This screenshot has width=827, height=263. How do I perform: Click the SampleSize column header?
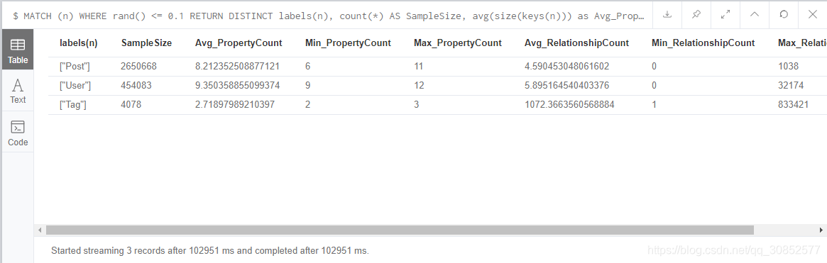pyautogui.click(x=146, y=43)
